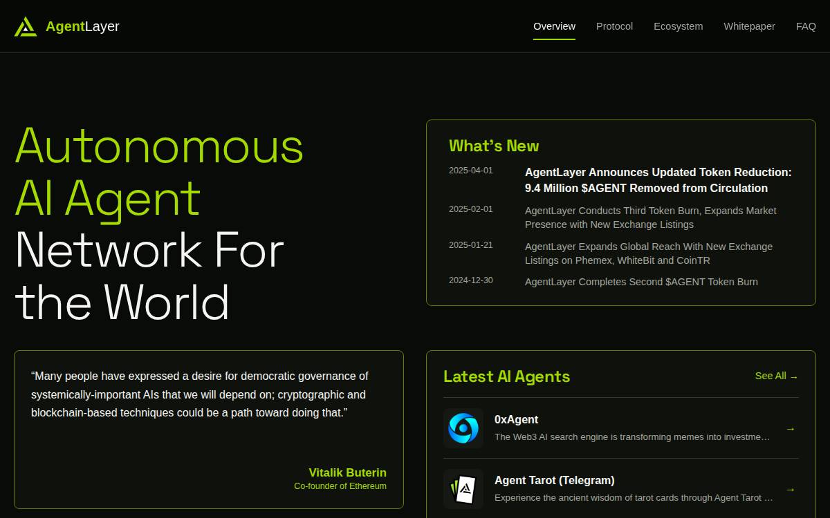Click the democratic governance quote text
Viewport: 830px width, 518px height.
200,394
